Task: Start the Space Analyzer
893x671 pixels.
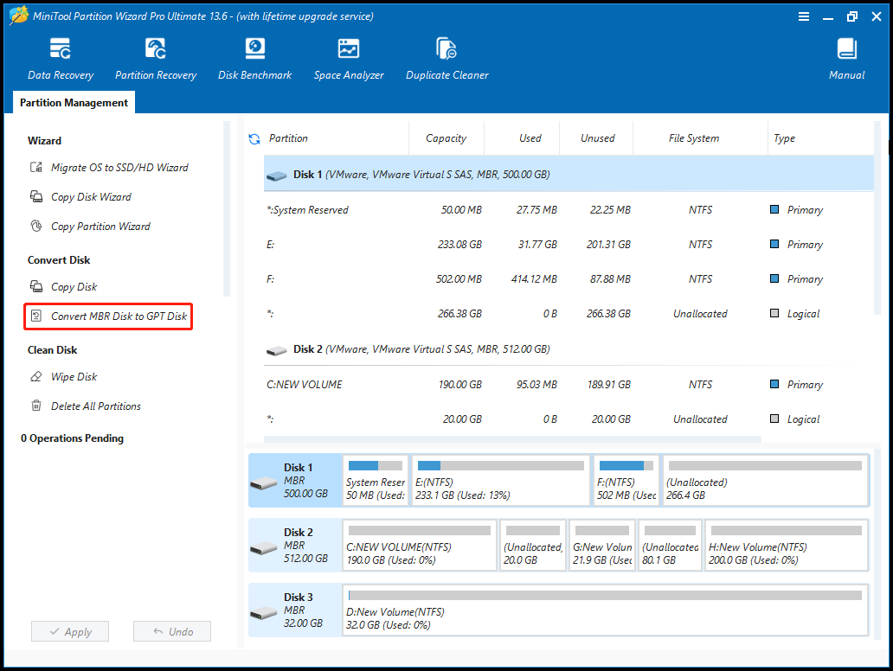Action: (x=349, y=59)
